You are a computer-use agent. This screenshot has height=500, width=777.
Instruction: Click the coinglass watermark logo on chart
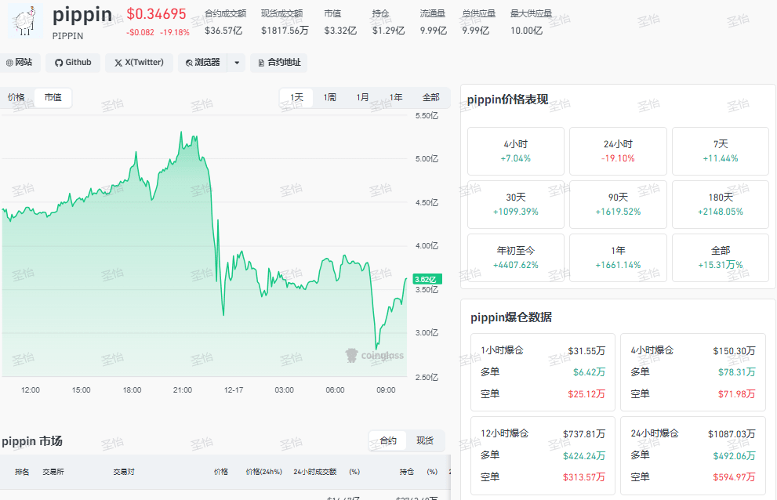[375, 355]
